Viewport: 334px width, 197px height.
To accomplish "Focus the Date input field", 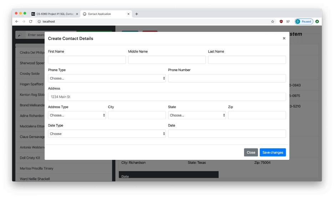I will 227,134.
